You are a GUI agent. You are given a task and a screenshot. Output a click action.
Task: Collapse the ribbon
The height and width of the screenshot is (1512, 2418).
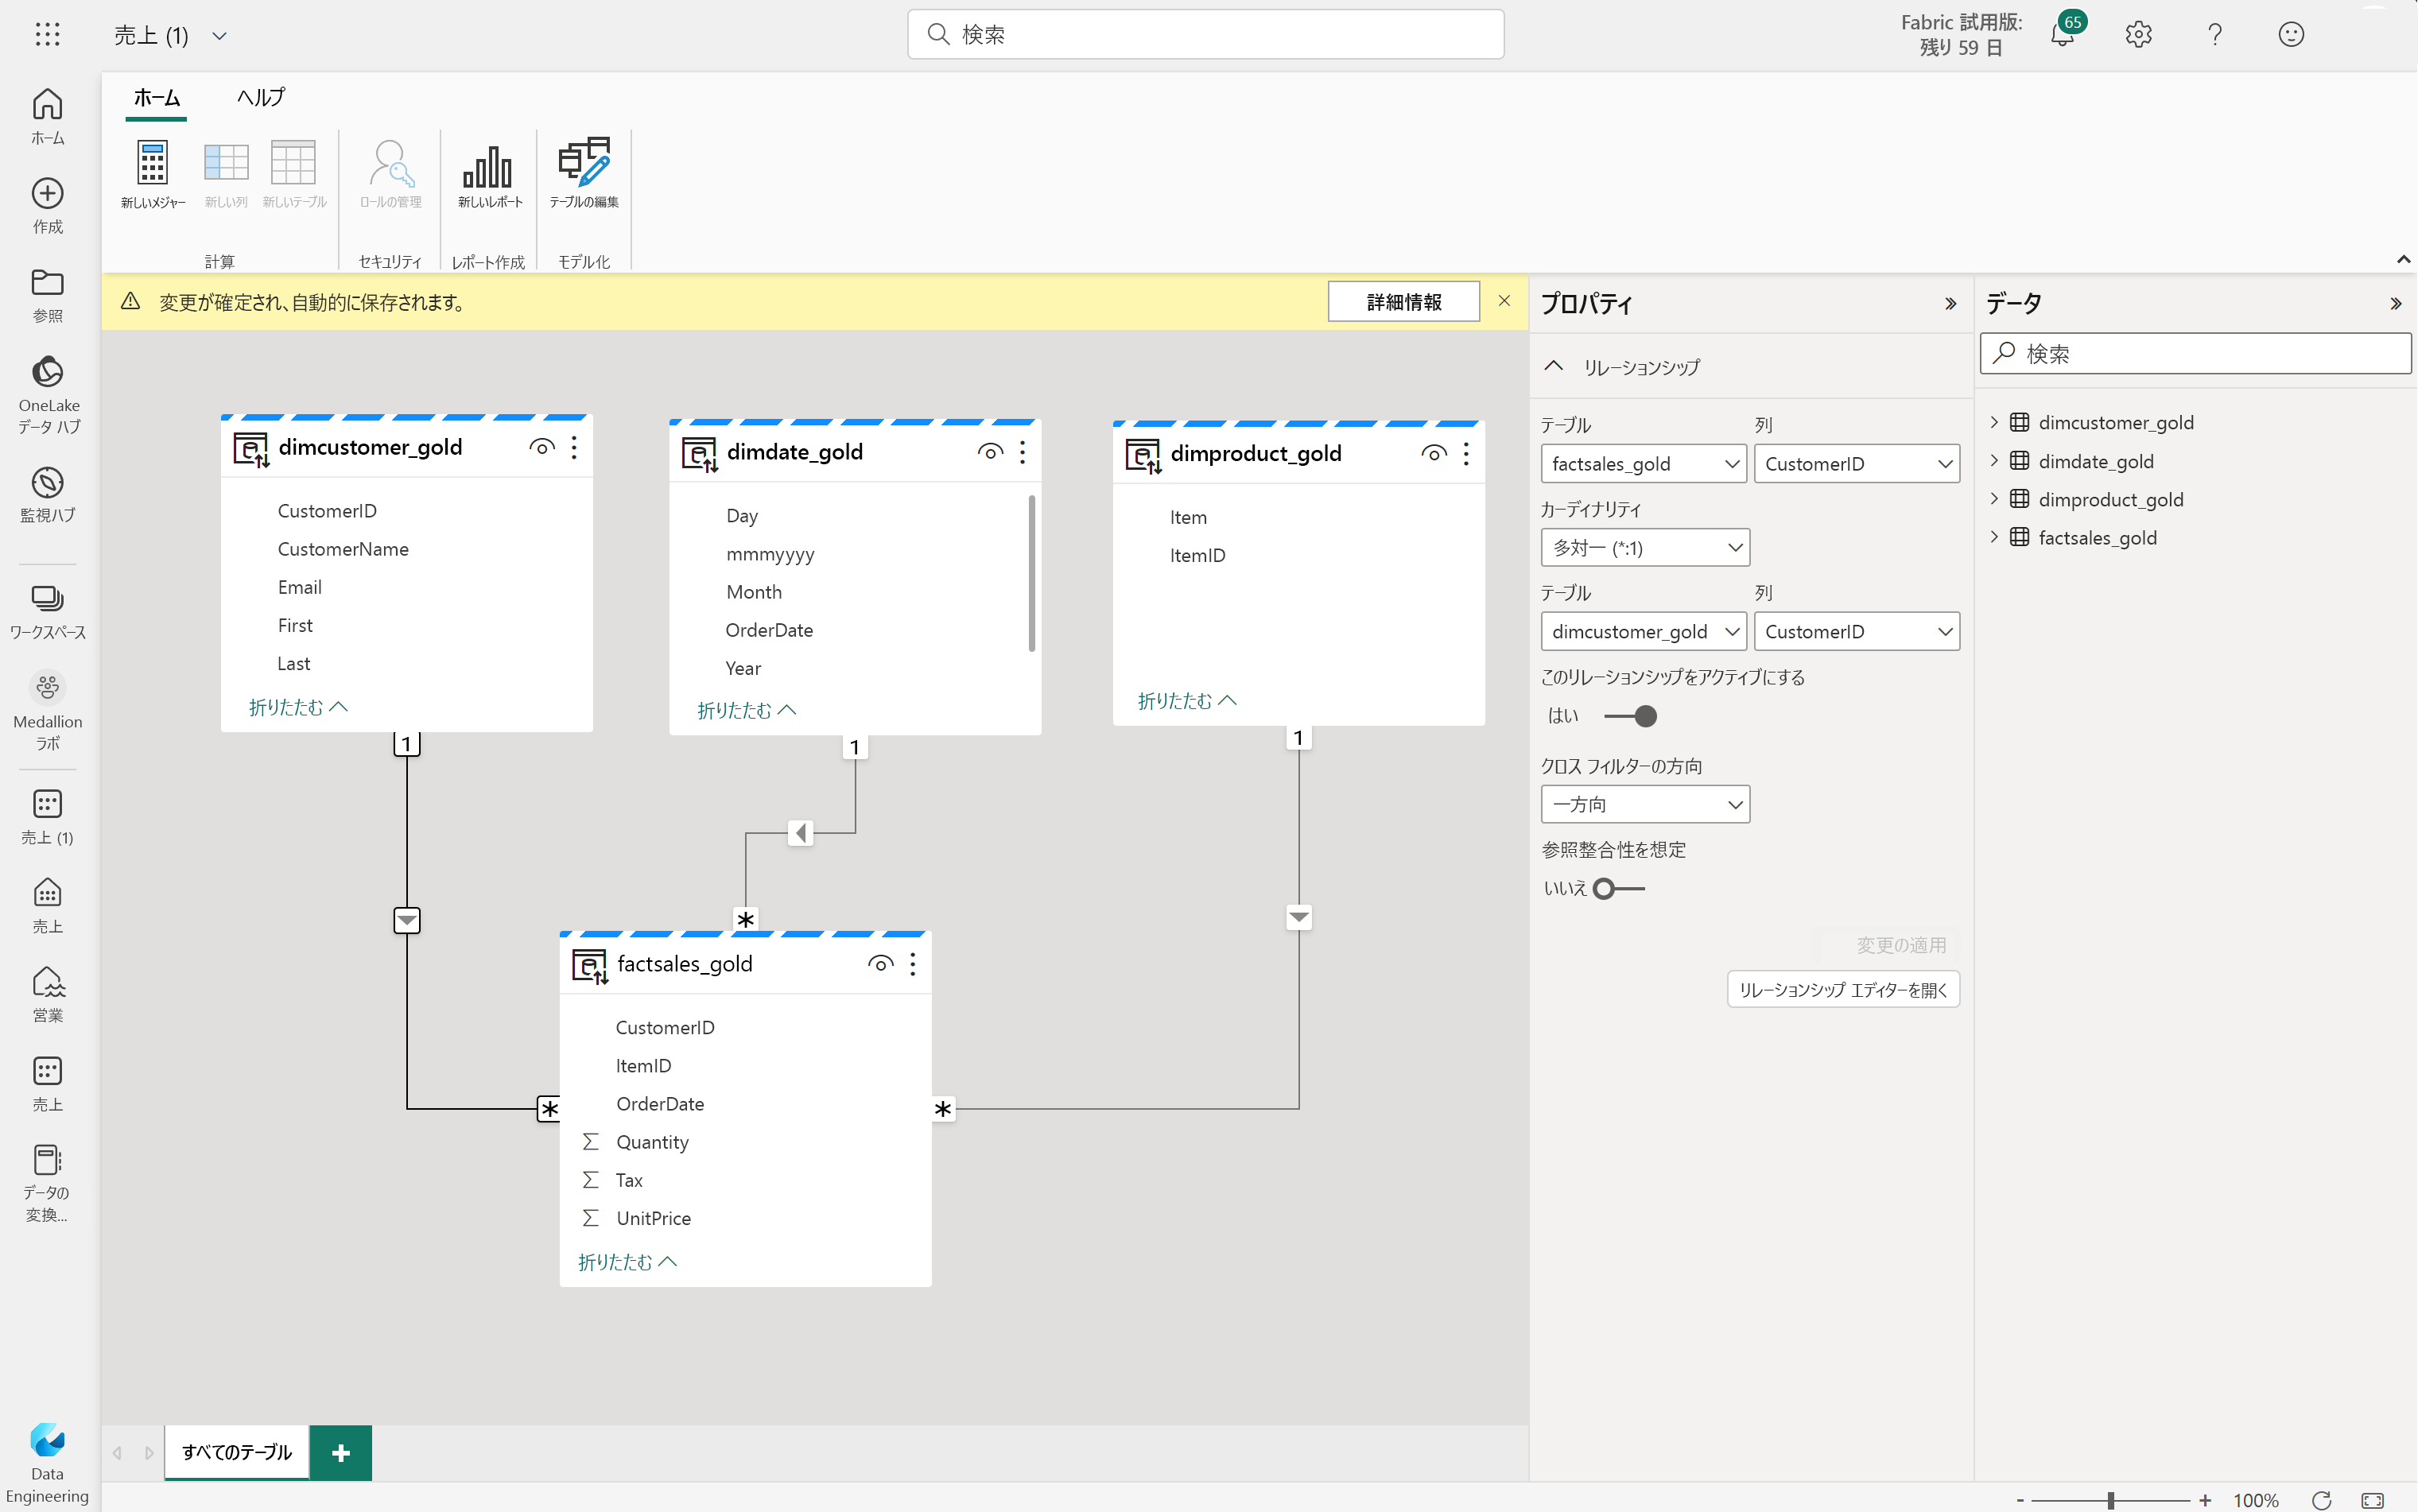pyautogui.click(x=2402, y=260)
